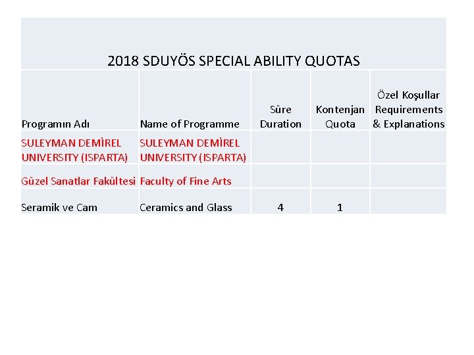Select the Faculty of Fine Arts cell
The image size is (474, 355).
click(195, 176)
